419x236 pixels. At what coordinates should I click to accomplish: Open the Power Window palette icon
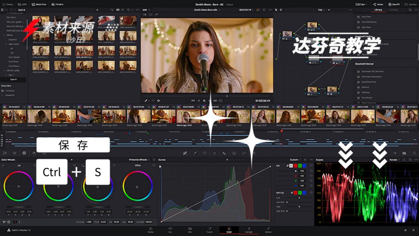205,153
